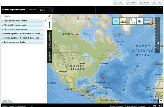
Task: Choose the blue circle marker tool
Action: tap(140, 21)
